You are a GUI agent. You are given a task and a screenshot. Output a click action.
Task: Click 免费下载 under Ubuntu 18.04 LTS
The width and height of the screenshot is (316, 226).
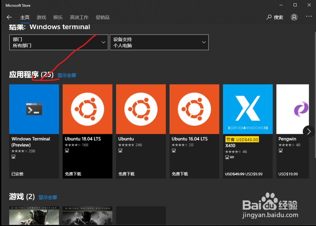73,174
